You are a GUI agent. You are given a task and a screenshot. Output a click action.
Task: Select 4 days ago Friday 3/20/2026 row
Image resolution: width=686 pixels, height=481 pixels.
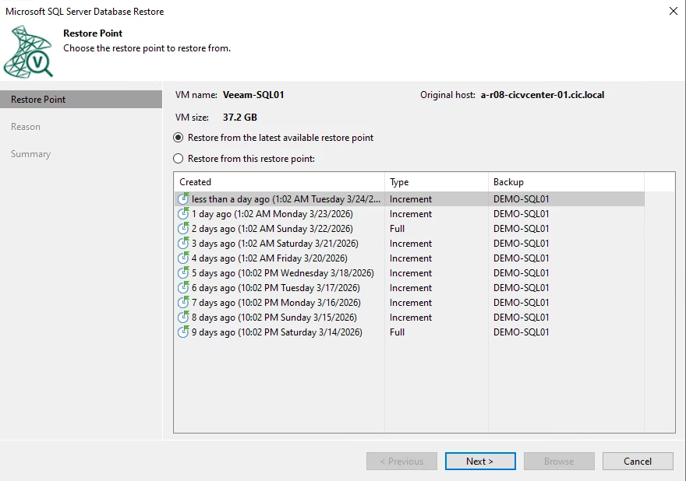tap(409, 258)
